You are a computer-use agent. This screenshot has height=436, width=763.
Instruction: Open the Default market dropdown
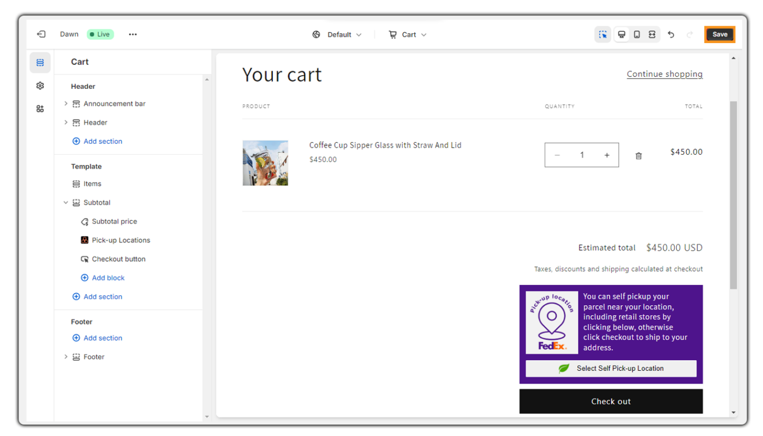tap(337, 34)
